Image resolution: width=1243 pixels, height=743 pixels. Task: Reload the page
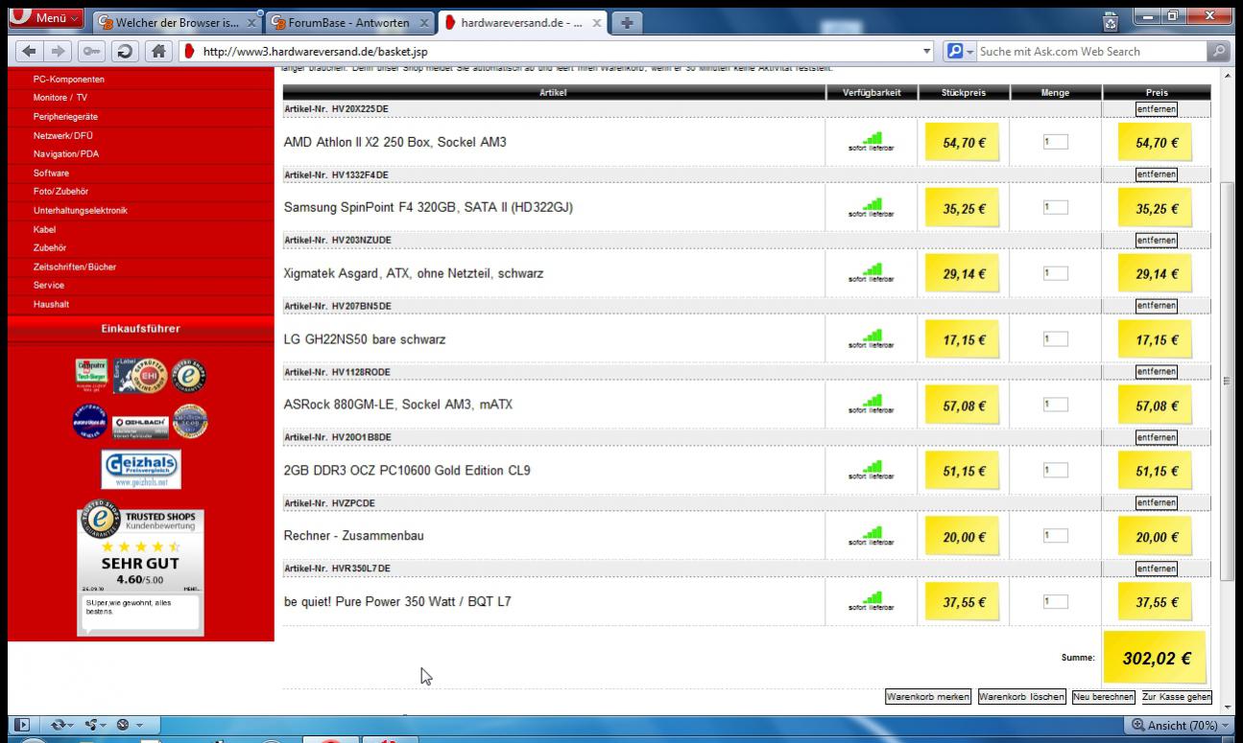pyautogui.click(x=124, y=52)
